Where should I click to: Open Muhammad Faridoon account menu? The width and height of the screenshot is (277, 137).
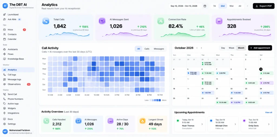[x=18, y=132]
